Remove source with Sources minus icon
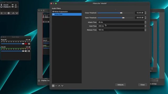This screenshot has height=94, width=168. [5, 13]
